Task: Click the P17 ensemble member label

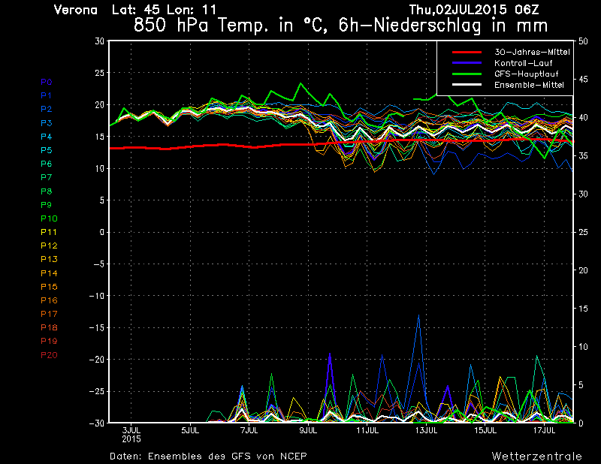Action: (x=49, y=314)
